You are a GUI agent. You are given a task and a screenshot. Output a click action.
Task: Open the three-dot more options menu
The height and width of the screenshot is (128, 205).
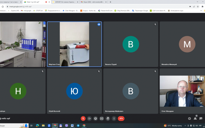tap(114, 119)
